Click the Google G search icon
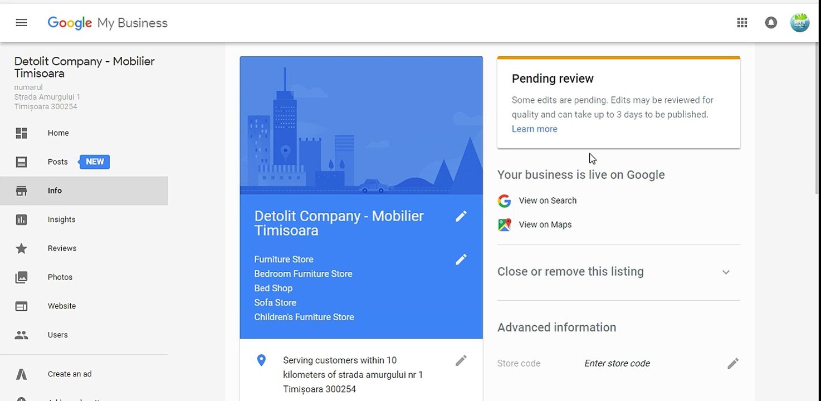The image size is (821, 401). pos(505,200)
